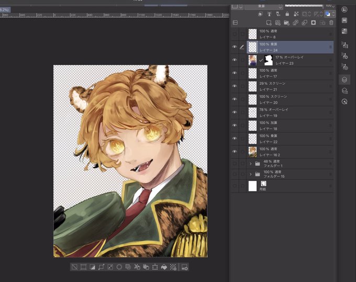The height and width of the screenshot is (282, 356).
Task: Open the layer color dropdown arrows
Action: tap(333, 14)
